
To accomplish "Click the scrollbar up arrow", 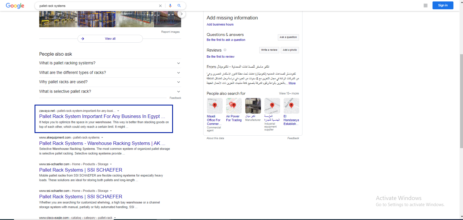I will coord(461,2).
